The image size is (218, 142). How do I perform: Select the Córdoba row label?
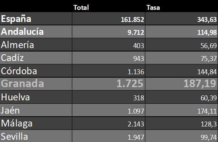tap(19, 71)
